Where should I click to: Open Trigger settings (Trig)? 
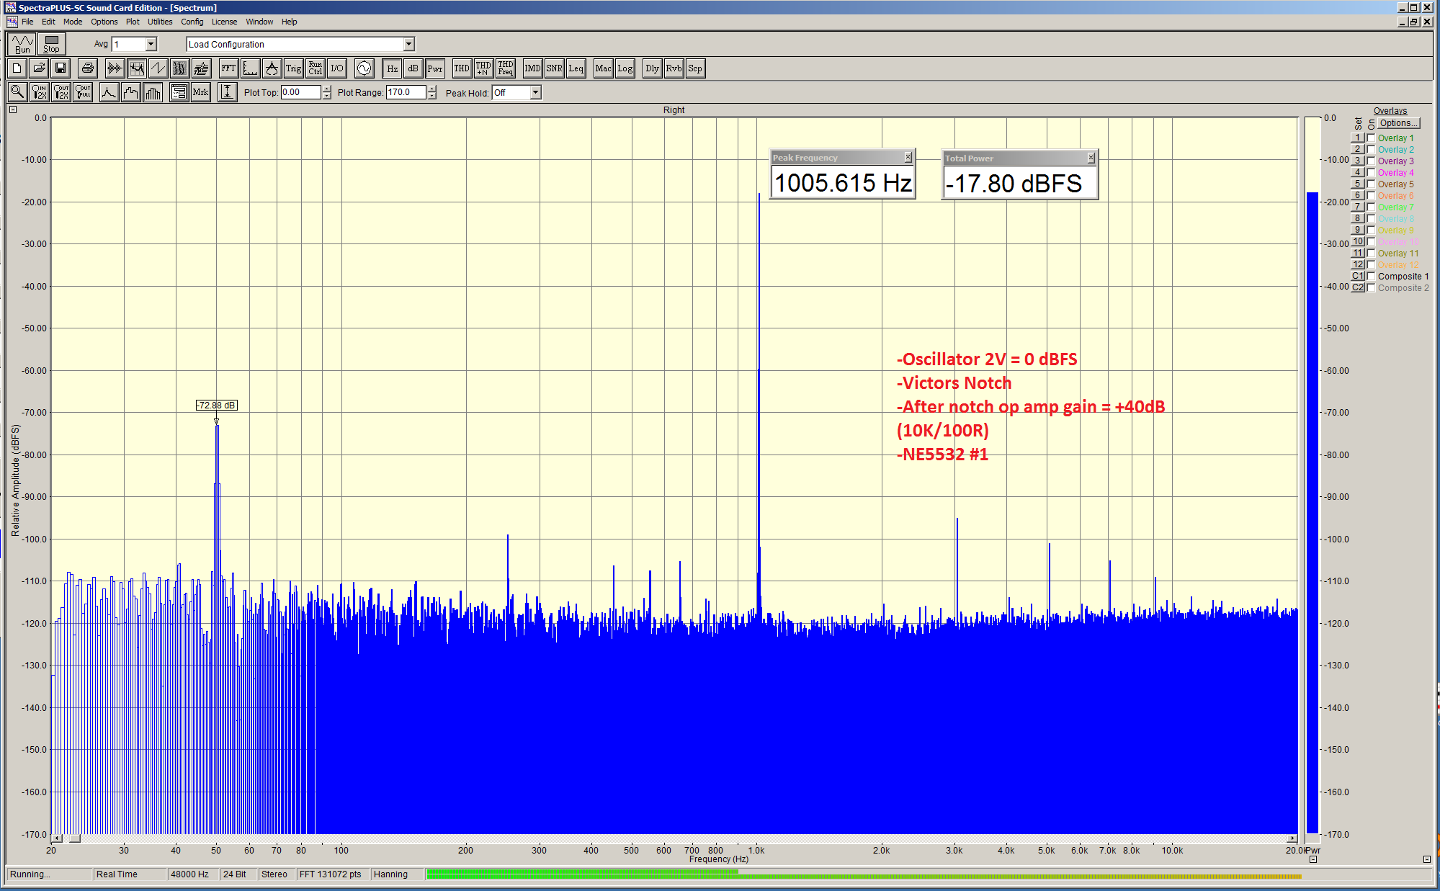293,68
